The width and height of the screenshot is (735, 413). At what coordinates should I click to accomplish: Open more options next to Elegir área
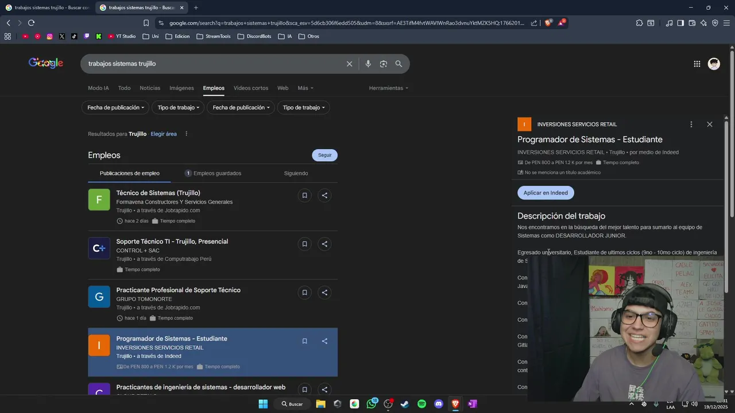pyautogui.click(x=186, y=134)
